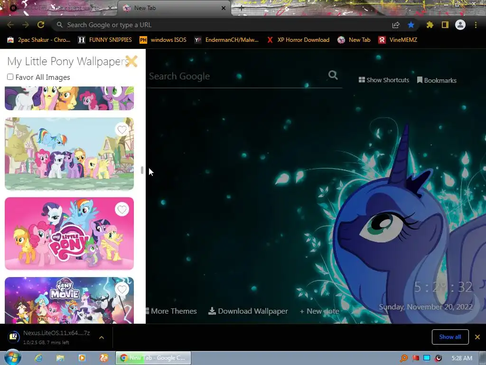The width and height of the screenshot is (486, 365).
Task: Open a new tab with the plus button
Action: tap(242, 9)
